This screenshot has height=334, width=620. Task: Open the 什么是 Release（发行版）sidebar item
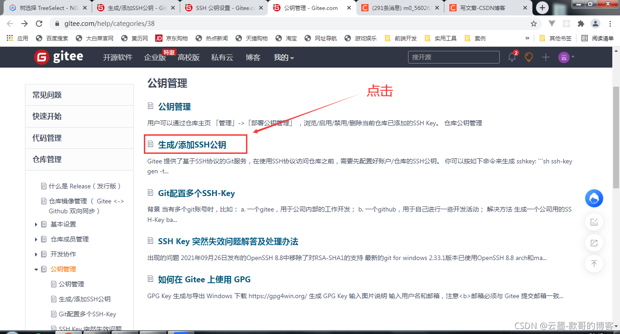coord(85,186)
